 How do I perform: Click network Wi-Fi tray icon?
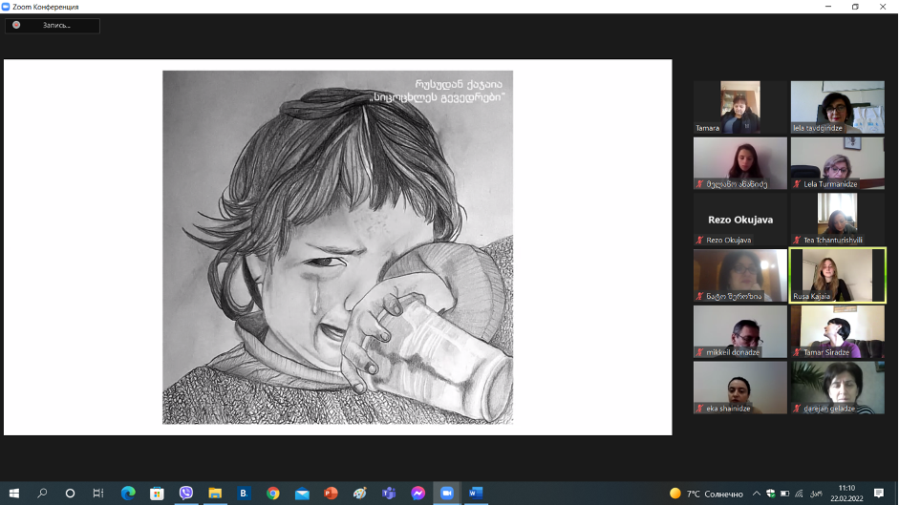[800, 494]
